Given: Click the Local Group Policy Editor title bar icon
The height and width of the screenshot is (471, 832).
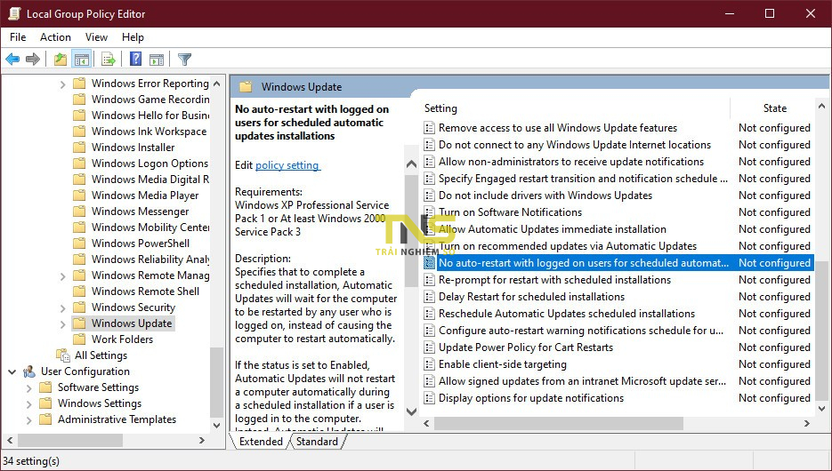Looking at the screenshot, I should pyautogui.click(x=14, y=14).
